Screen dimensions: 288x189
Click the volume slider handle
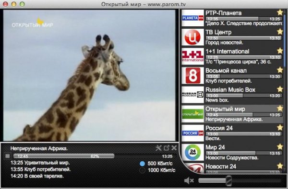point(228,181)
